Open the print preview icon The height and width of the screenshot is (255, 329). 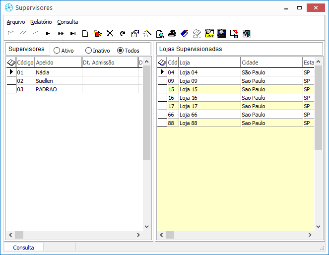160,34
